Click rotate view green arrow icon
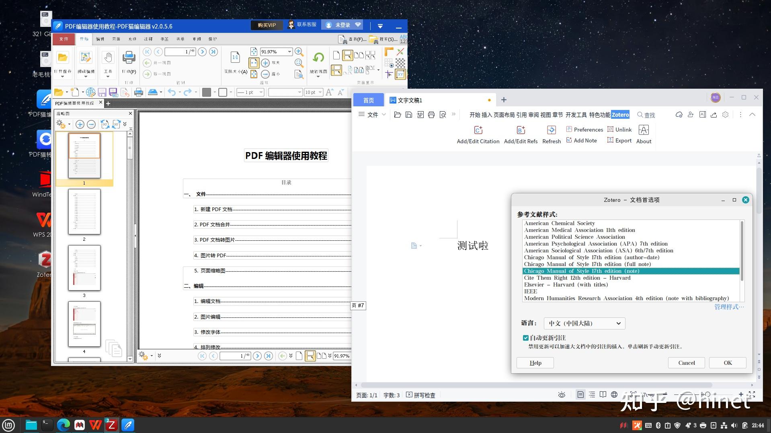 (318, 58)
